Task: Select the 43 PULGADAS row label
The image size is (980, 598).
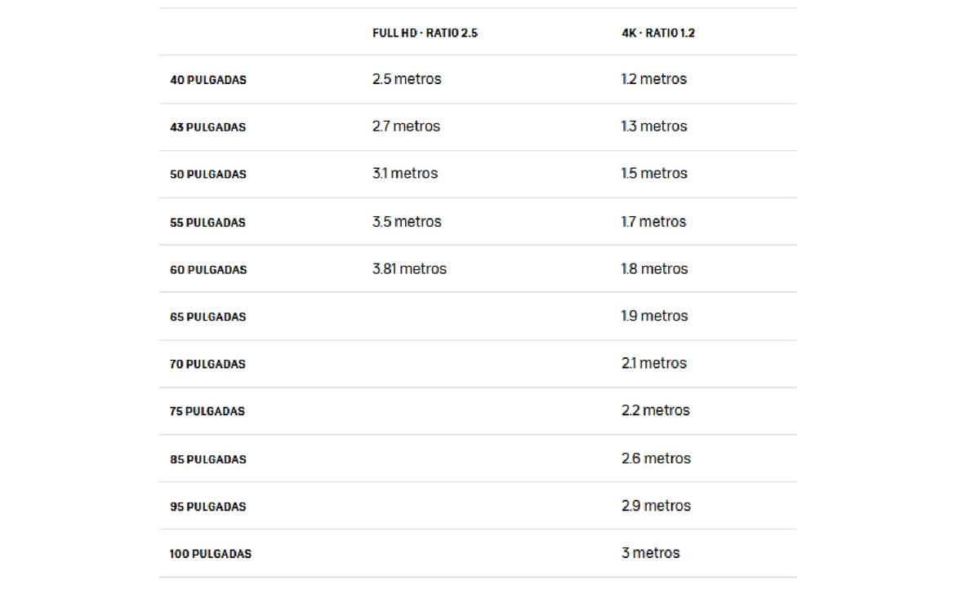Action: (x=207, y=127)
